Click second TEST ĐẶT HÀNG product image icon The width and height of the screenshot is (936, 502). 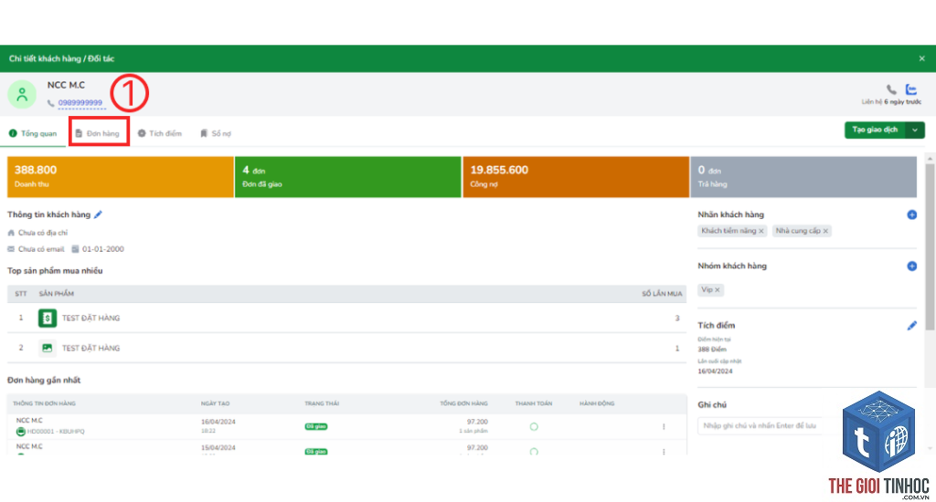pos(48,348)
